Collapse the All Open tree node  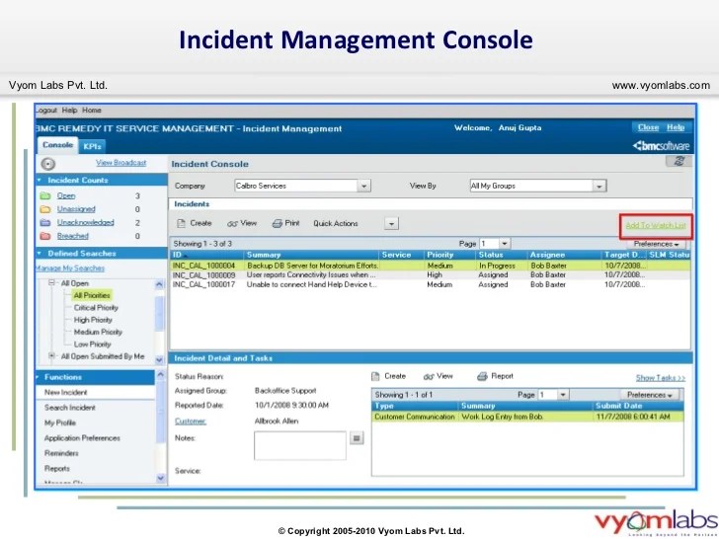coord(51,282)
